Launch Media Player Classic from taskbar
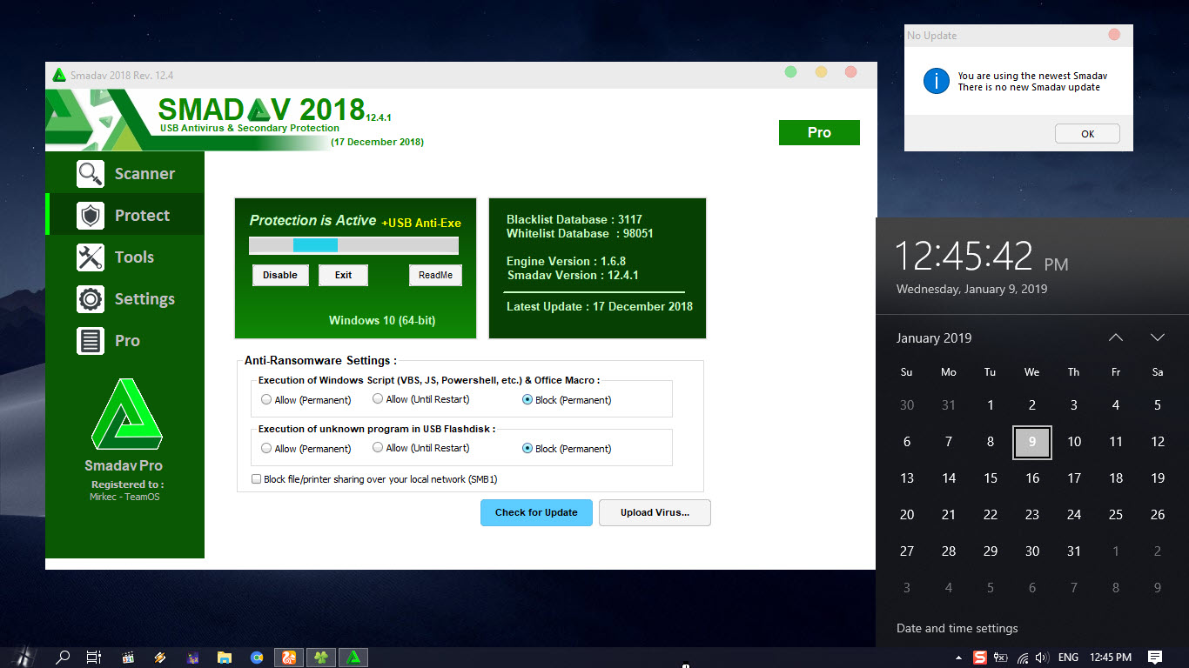 (x=128, y=658)
